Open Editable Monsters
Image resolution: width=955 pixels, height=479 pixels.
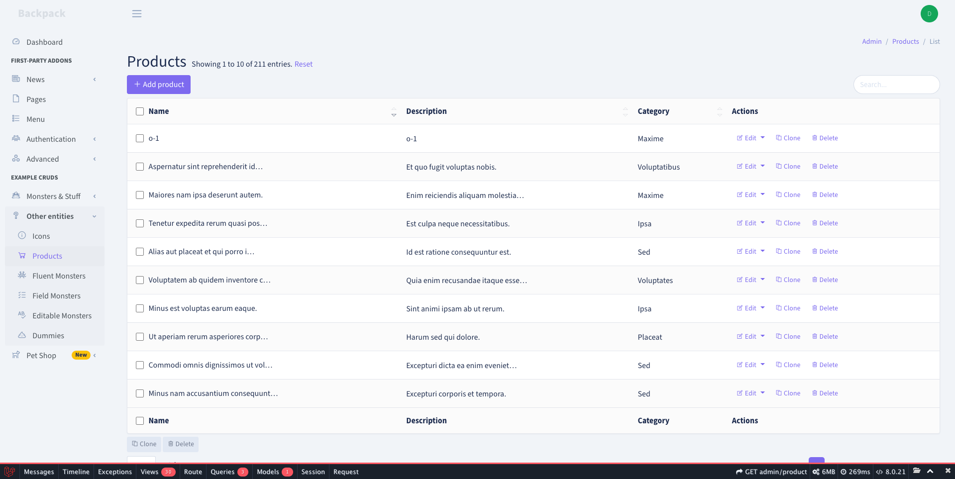[55, 316]
